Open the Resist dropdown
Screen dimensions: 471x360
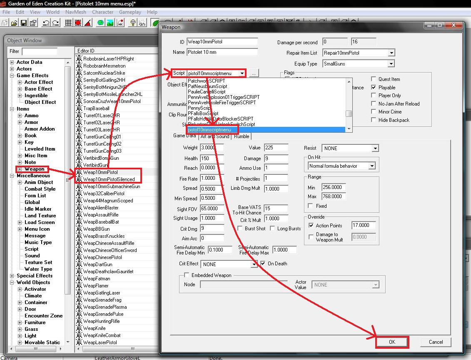coord(375,149)
